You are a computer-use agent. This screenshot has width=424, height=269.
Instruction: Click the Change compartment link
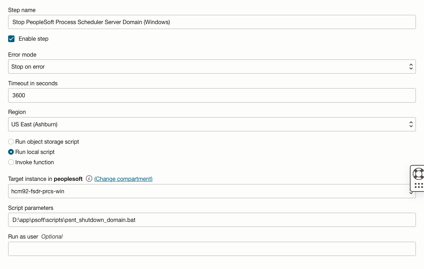(123, 179)
